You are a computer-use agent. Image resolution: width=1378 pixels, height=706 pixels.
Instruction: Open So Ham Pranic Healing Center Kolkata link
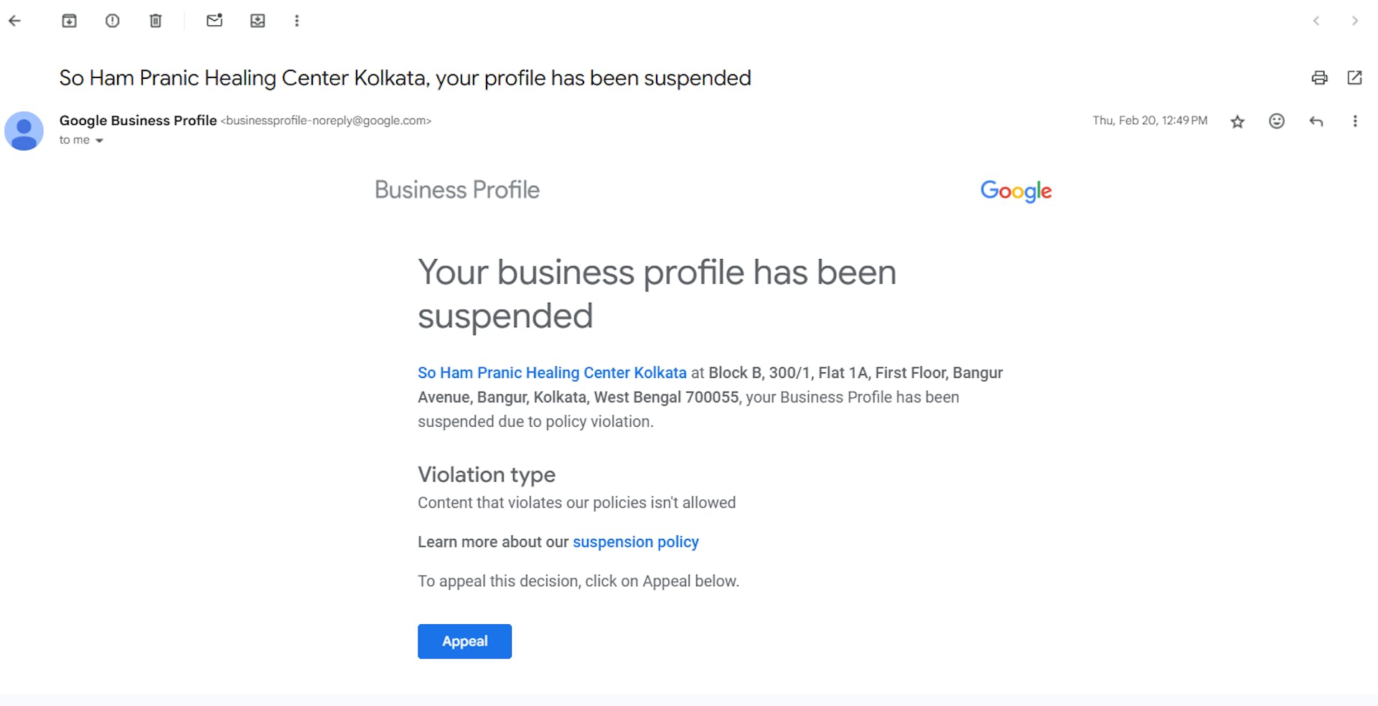[x=552, y=372]
